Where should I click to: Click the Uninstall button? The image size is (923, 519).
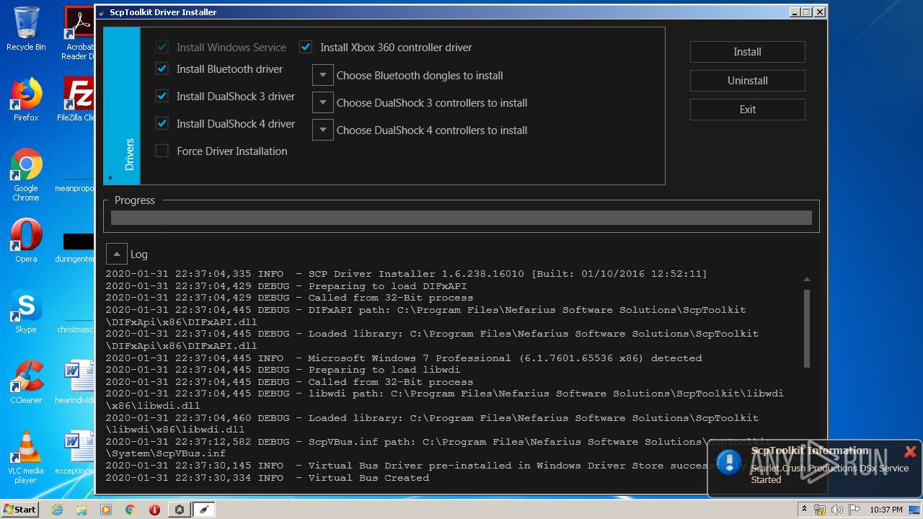(747, 81)
